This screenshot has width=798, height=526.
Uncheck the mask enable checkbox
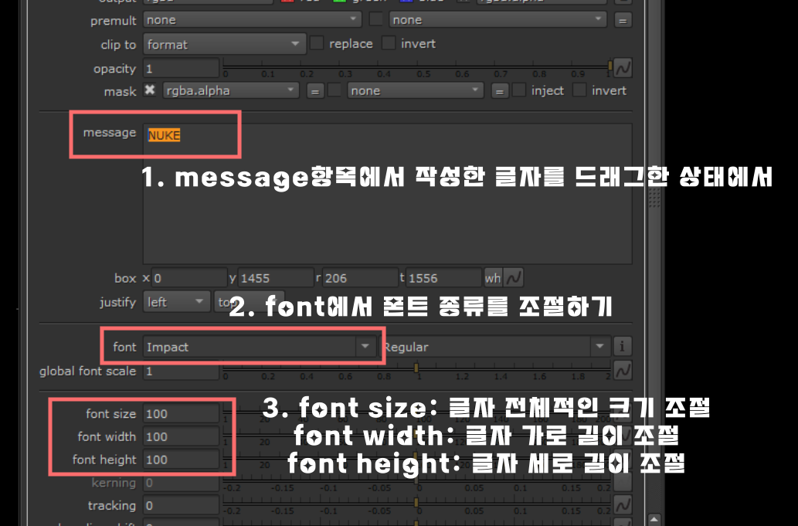click(x=150, y=90)
